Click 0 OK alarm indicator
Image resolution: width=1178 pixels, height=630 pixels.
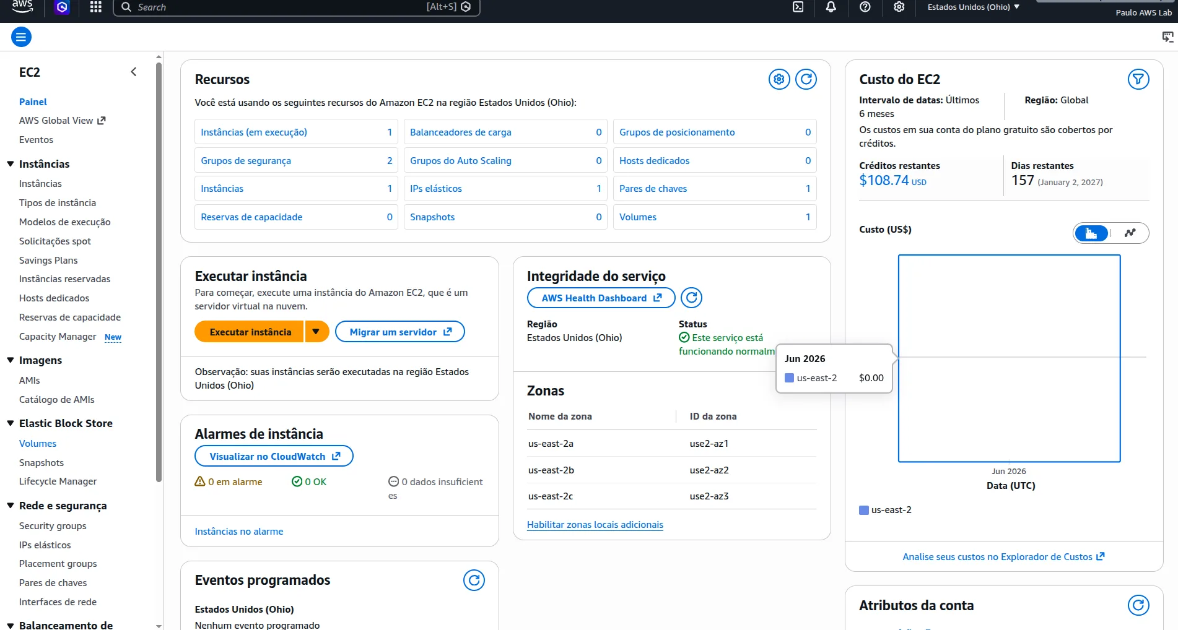[x=309, y=481]
